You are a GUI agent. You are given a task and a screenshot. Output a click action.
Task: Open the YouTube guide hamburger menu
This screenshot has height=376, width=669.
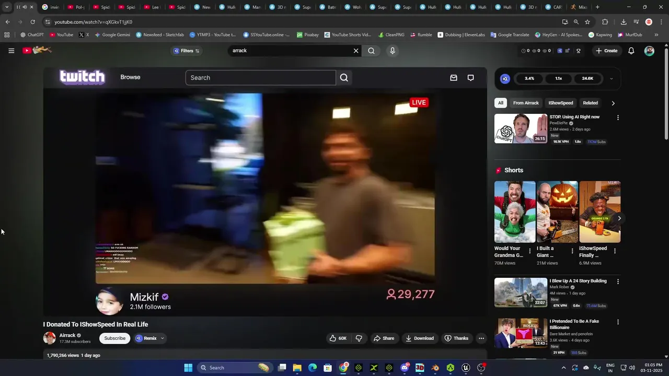tap(11, 51)
